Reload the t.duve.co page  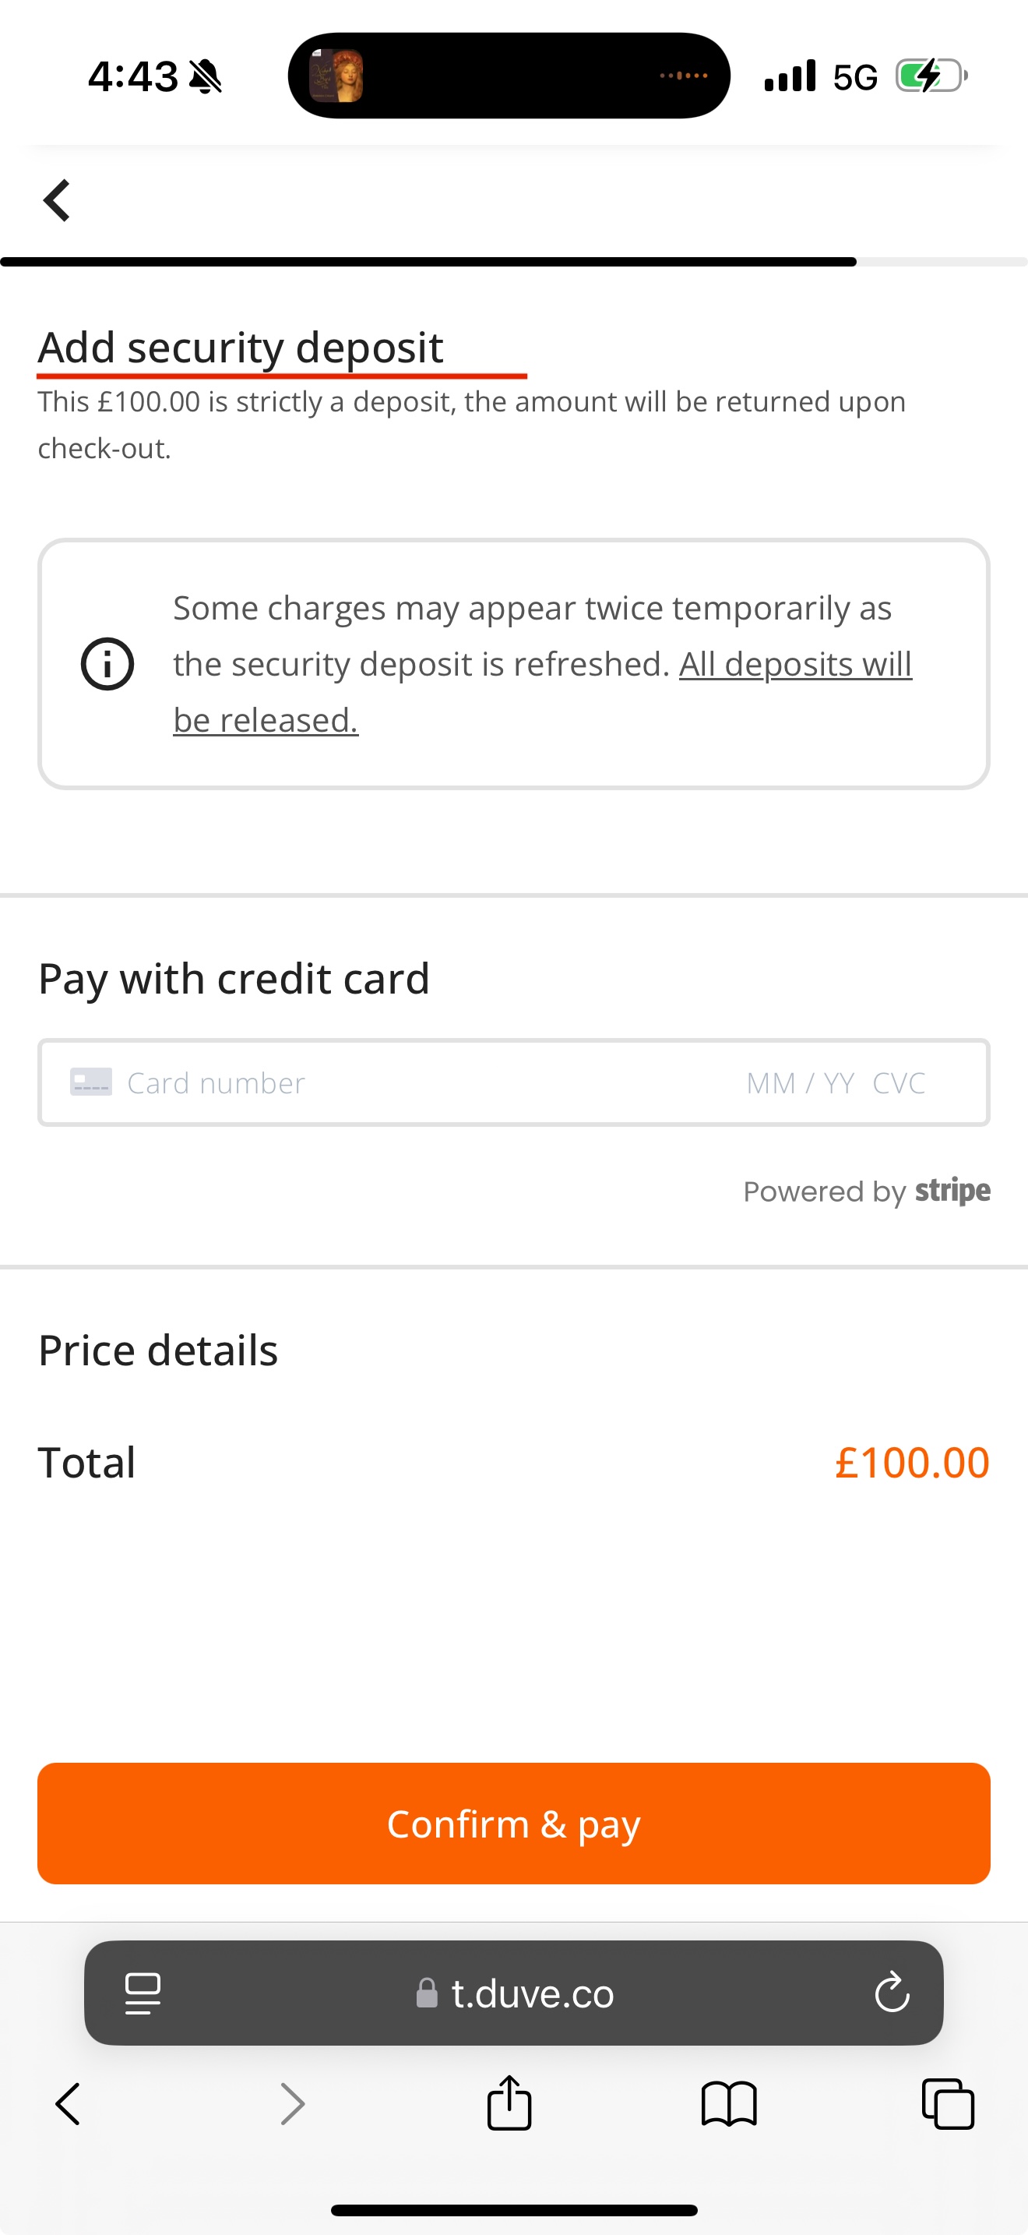pos(892,1993)
